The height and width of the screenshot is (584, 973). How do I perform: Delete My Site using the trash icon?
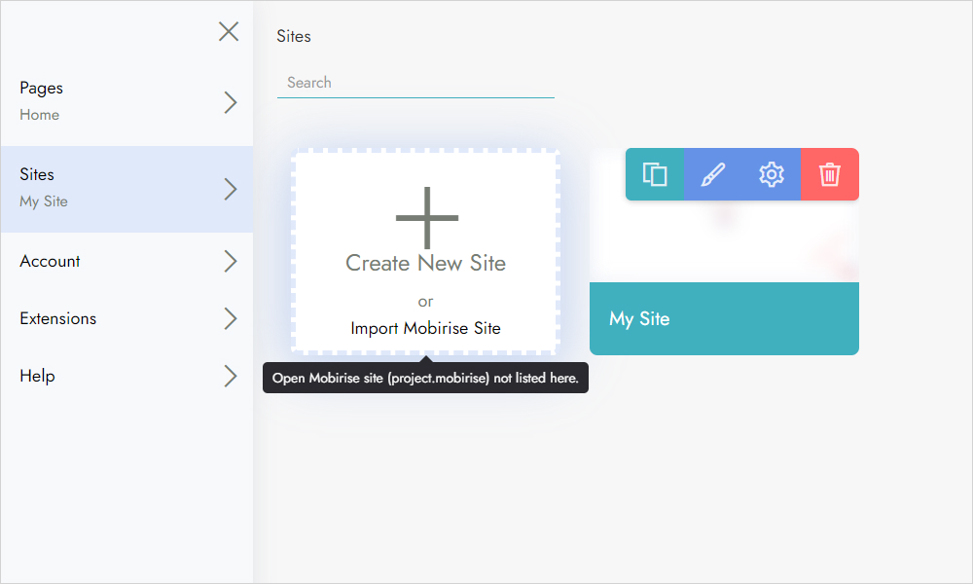pos(829,174)
